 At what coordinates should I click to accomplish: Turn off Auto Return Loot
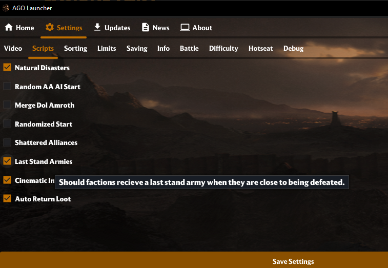coord(7,198)
